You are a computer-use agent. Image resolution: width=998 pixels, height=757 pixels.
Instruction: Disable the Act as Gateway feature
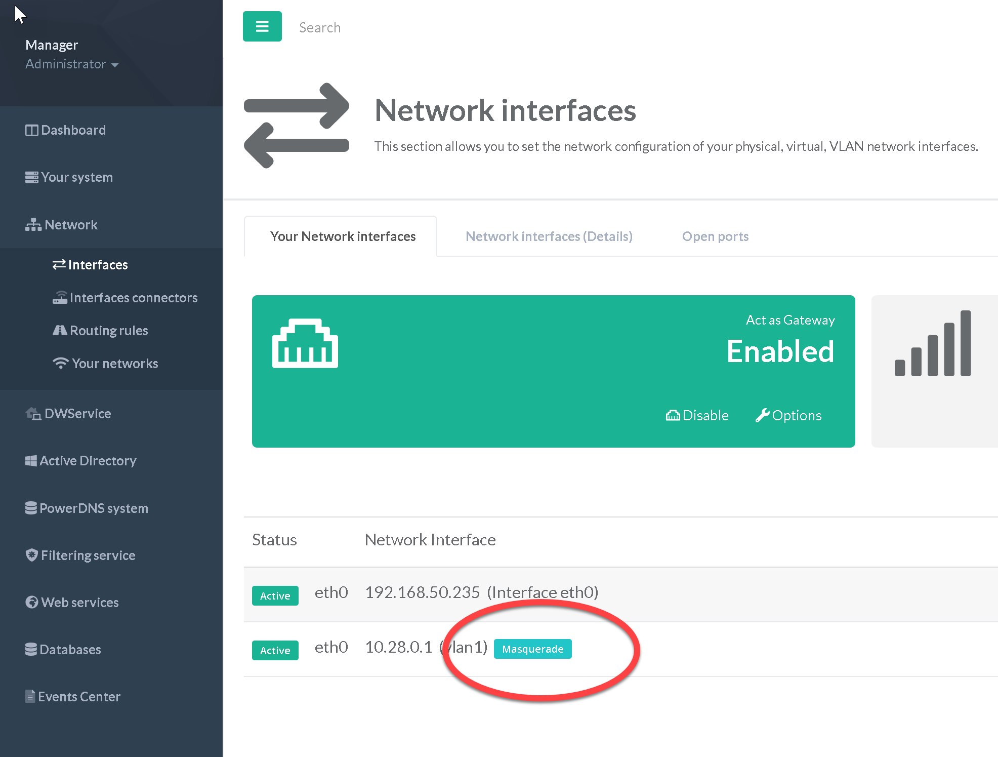(x=697, y=415)
